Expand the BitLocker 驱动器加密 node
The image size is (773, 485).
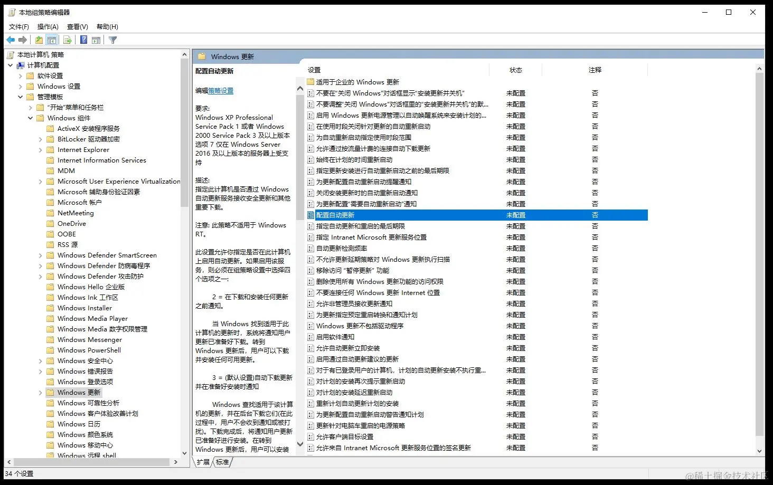tap(41, 139)
